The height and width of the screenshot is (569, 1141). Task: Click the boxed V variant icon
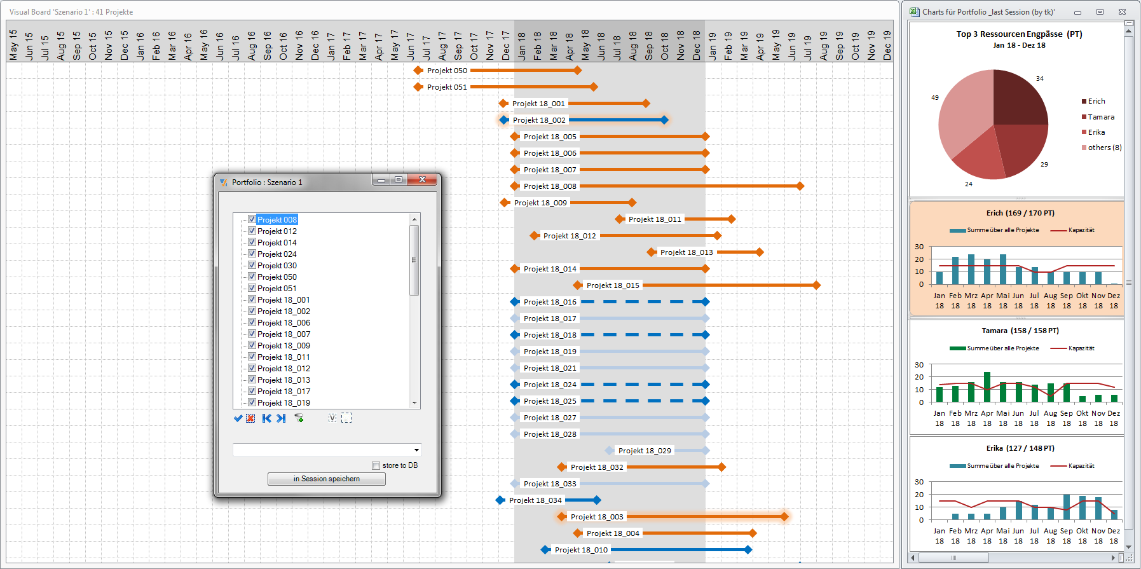coord(332,418)
